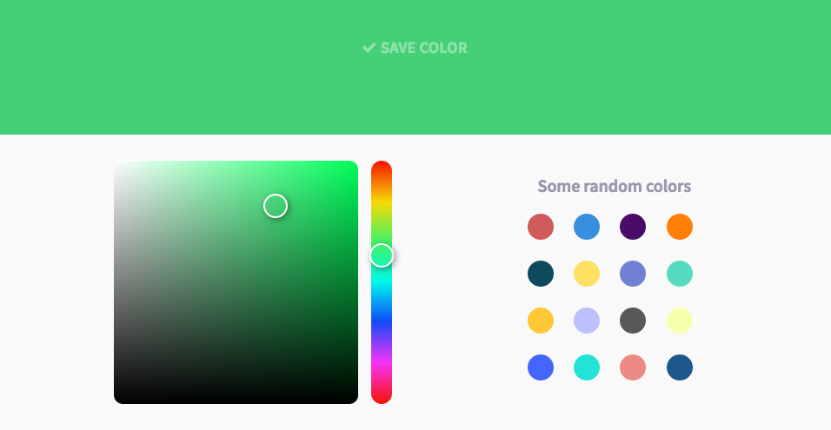Screen dimensions: 831x430
Task: Pick the dark teal color swatch
Action: (541, 274)
